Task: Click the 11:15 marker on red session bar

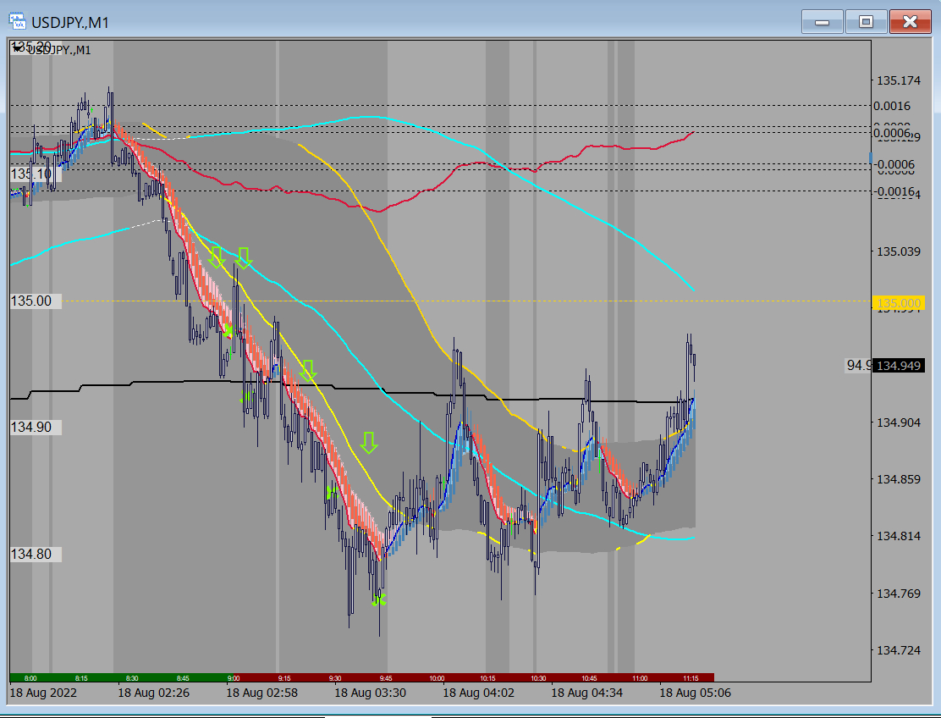Action: pos(690,677)
